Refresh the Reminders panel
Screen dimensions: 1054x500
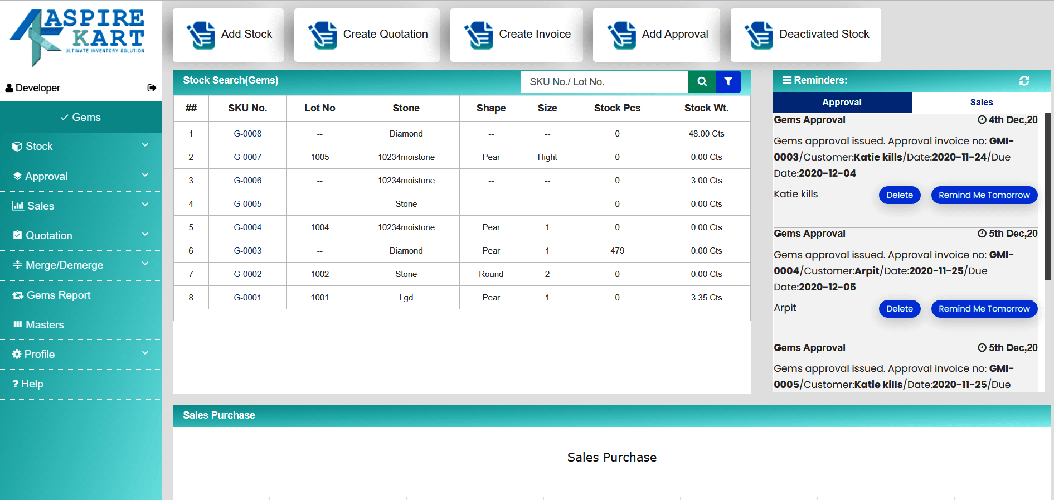[x=1024, y=81]
